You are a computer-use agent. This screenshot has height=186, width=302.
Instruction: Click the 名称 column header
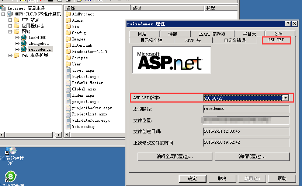pyautogui.click(x=97, y=8)
